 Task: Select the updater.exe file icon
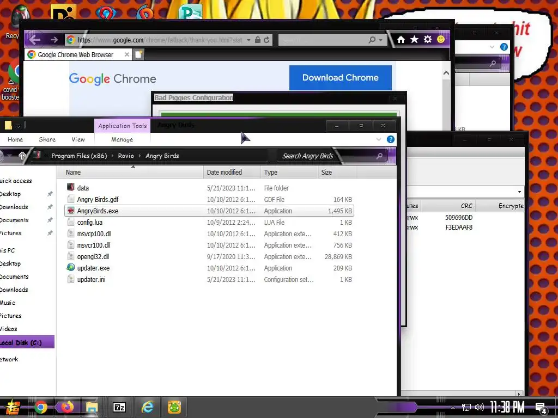71,268
